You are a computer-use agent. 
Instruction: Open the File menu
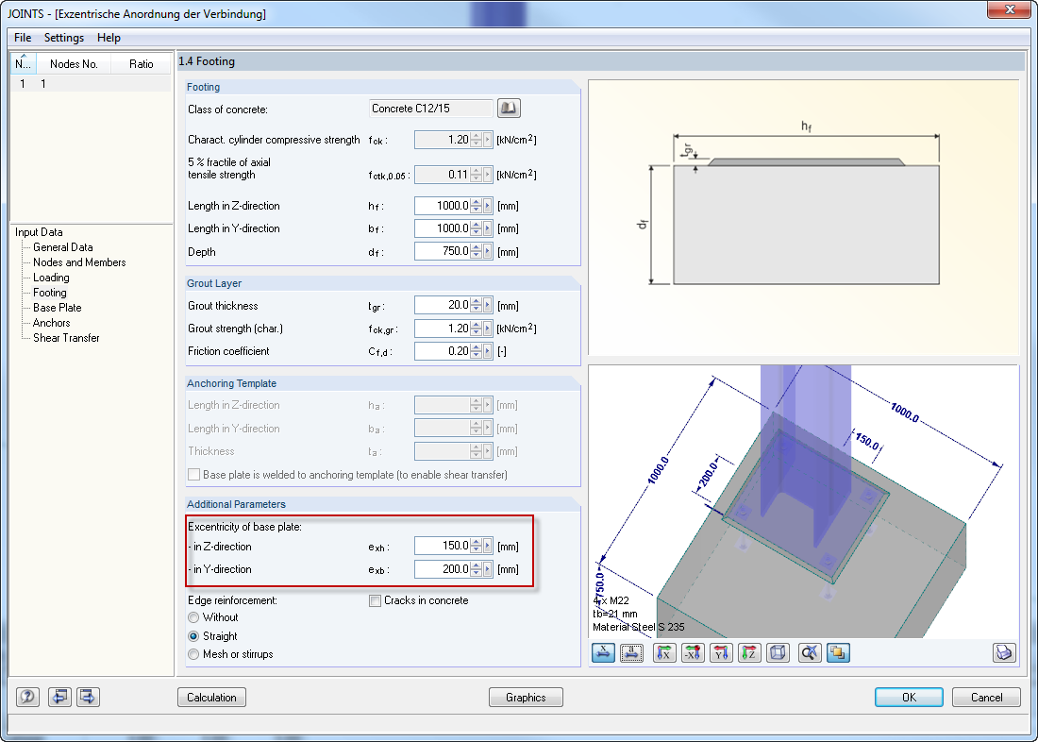pyautogui.click(x=22, y=38)
